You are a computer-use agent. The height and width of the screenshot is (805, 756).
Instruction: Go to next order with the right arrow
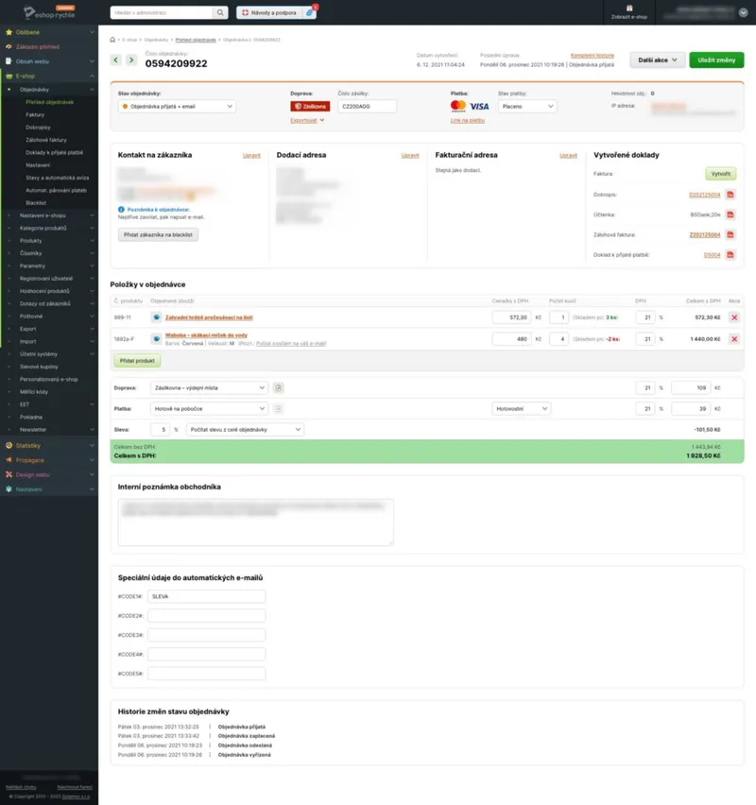tap(131, 60)
